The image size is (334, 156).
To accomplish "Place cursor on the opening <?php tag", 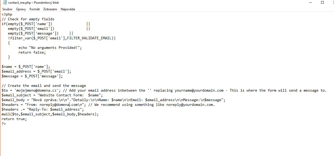I will 7,15.
